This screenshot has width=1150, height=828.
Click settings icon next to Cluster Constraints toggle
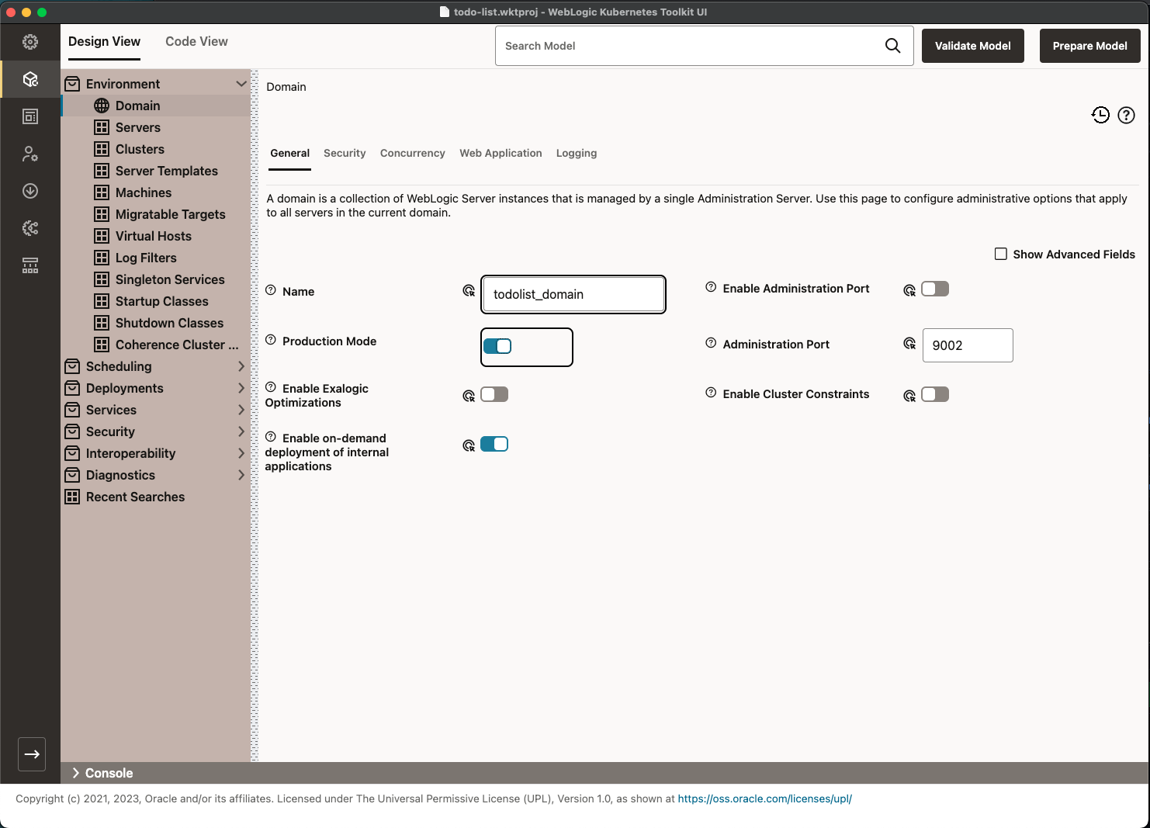(909, 396)
